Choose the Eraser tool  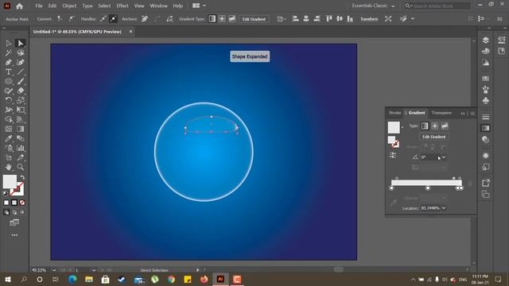tap(21, 91)
